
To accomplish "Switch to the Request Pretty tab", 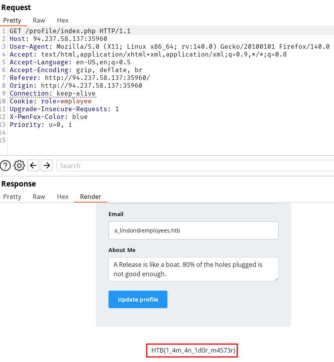I will (x=12, y=20).
